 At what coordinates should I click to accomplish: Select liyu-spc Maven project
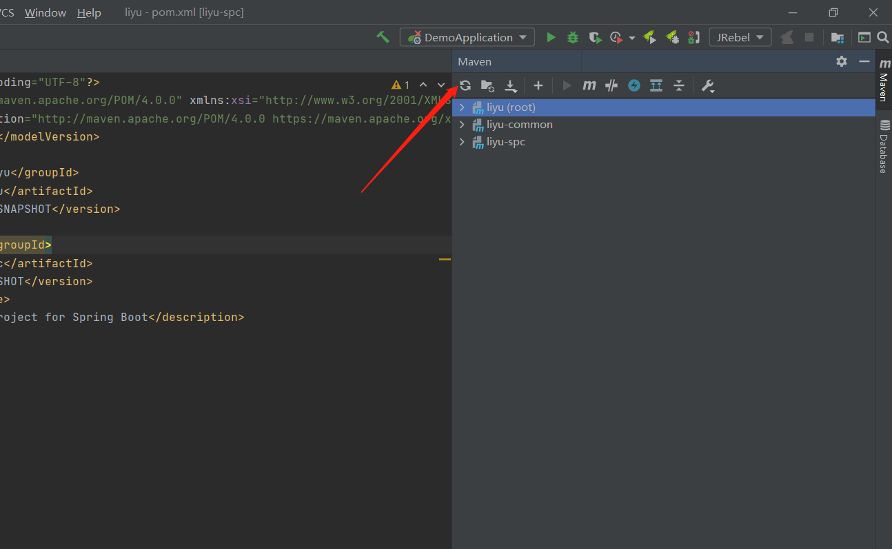click(x=664, y=142)
